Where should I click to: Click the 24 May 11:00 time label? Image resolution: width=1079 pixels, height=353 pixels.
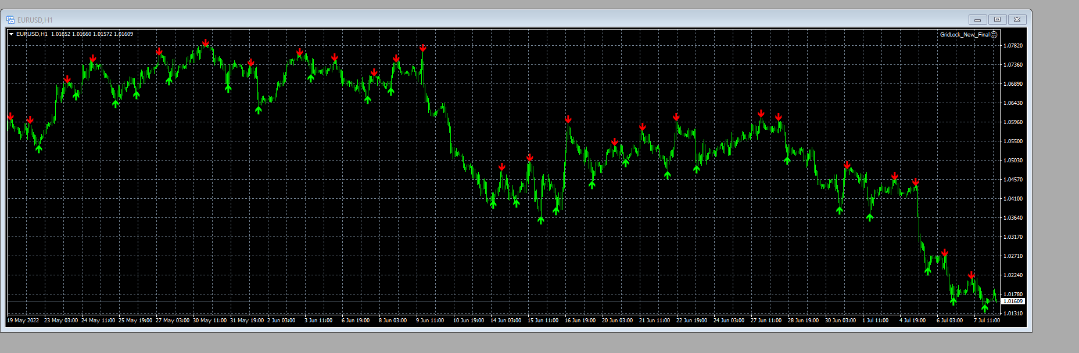98,321
